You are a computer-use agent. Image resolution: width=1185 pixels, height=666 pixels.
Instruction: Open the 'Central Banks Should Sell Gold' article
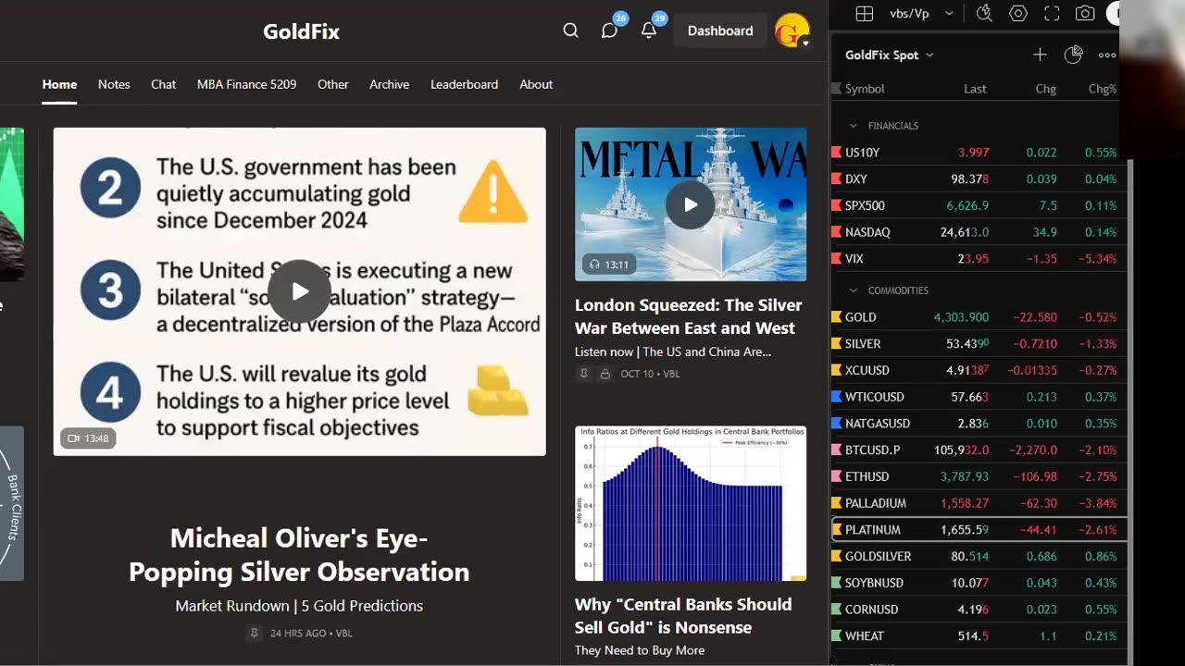683,615
